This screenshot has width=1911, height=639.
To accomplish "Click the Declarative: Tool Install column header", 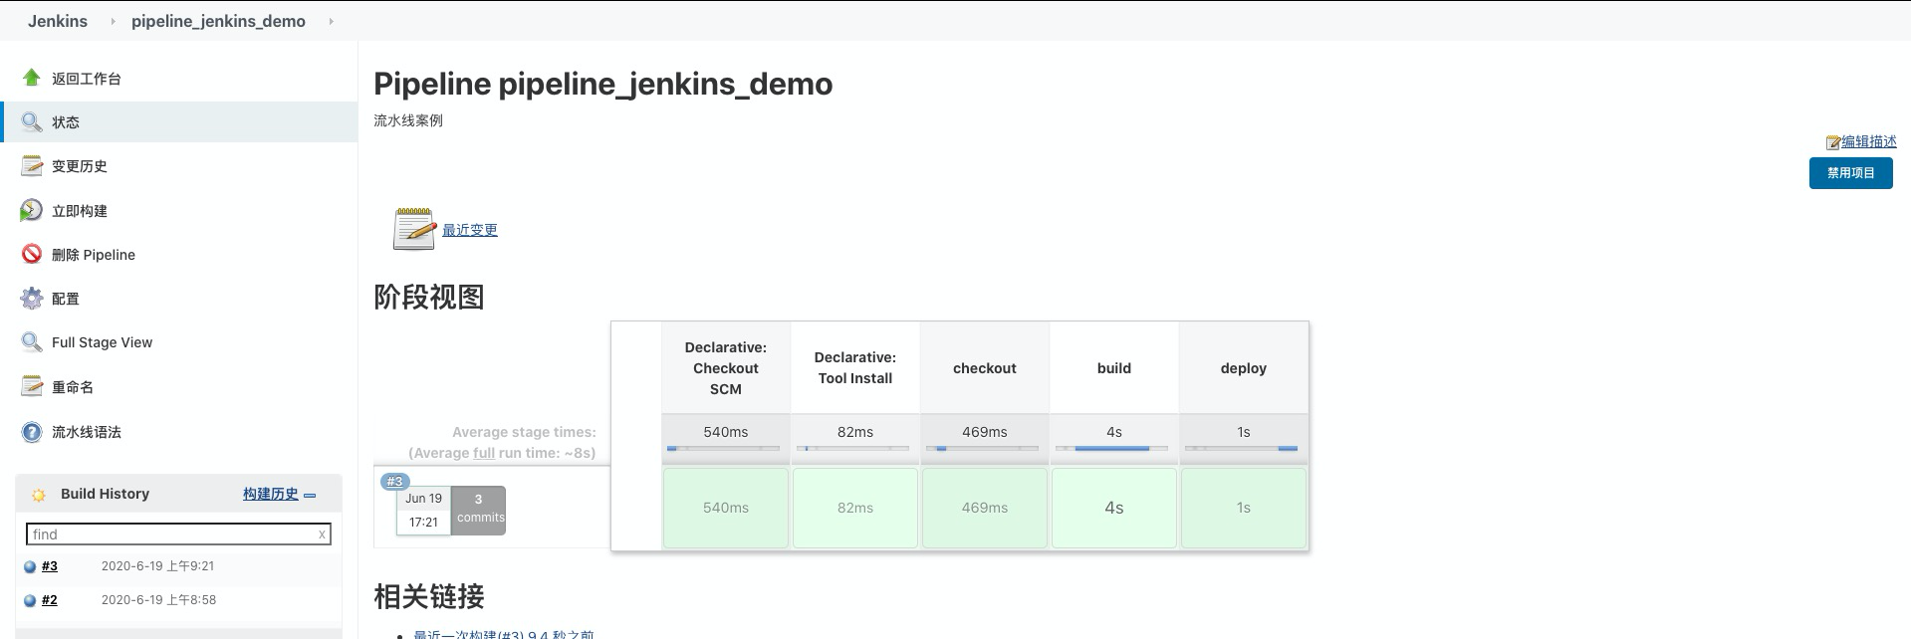I will click(855, 368).
